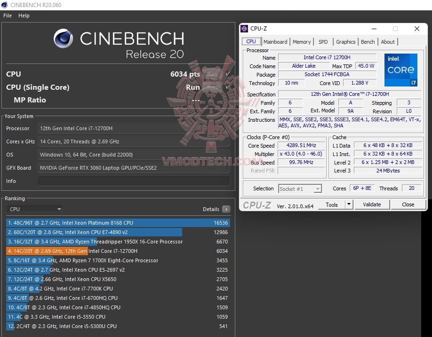Click the Package value Socket 1744 FCBGA
The height and width of the screenshot is (337, 432).
[x=327, y=74]
